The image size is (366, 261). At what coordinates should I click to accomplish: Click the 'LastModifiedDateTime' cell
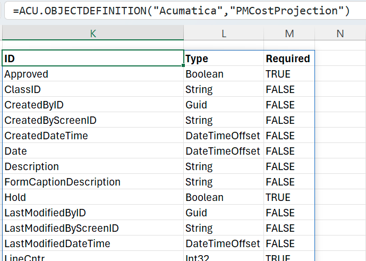pyautogui.click(x=93, y=243)
